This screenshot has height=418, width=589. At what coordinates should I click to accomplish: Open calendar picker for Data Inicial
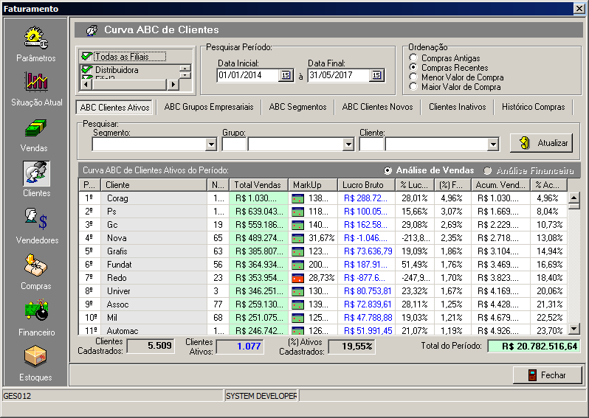(x=286, y=75)
